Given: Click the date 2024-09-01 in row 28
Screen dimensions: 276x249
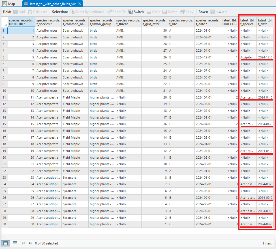Looking at the screenshot, I should [208, 211].
